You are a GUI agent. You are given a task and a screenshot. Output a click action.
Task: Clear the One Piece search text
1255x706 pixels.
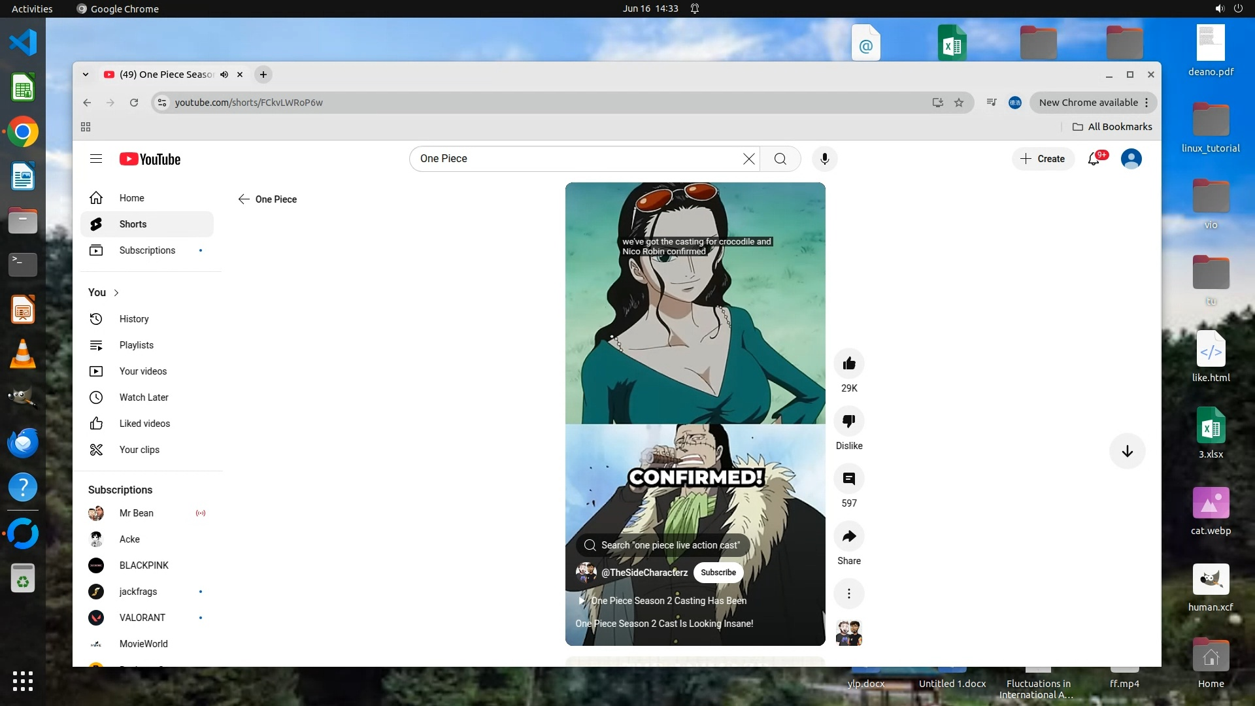748,159
